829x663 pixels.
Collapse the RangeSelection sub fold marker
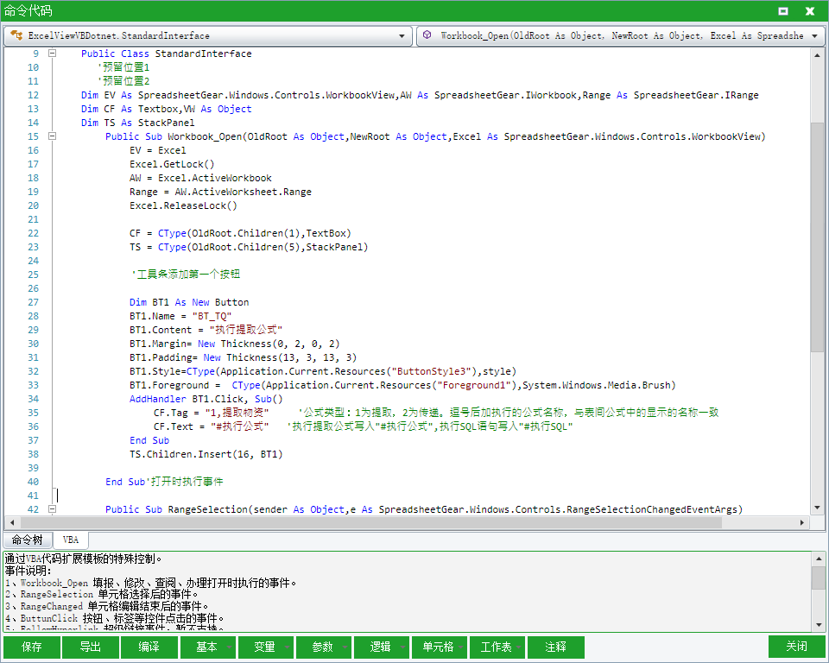53,509
